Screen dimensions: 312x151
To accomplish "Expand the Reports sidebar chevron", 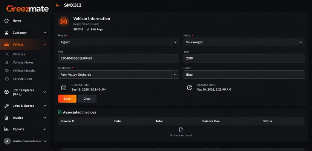I will pos(45,129).
